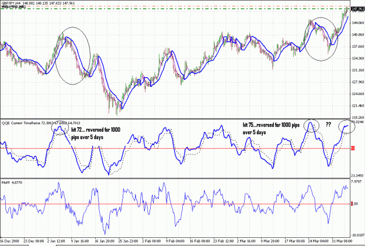Select the 'hit 75...reversed for 1000 pips' annotation
Screen dimensions: 365x246
click(x=271, y=125)
